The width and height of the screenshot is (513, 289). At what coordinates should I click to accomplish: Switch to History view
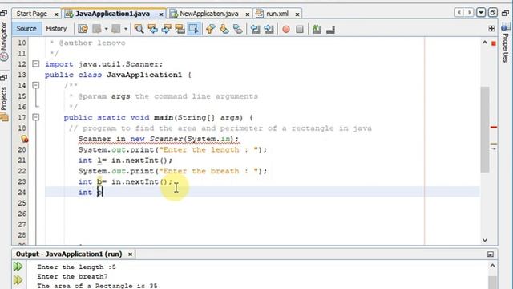56,29
